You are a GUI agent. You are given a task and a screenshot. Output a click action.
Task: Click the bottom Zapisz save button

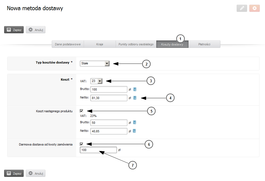point(14,173)
